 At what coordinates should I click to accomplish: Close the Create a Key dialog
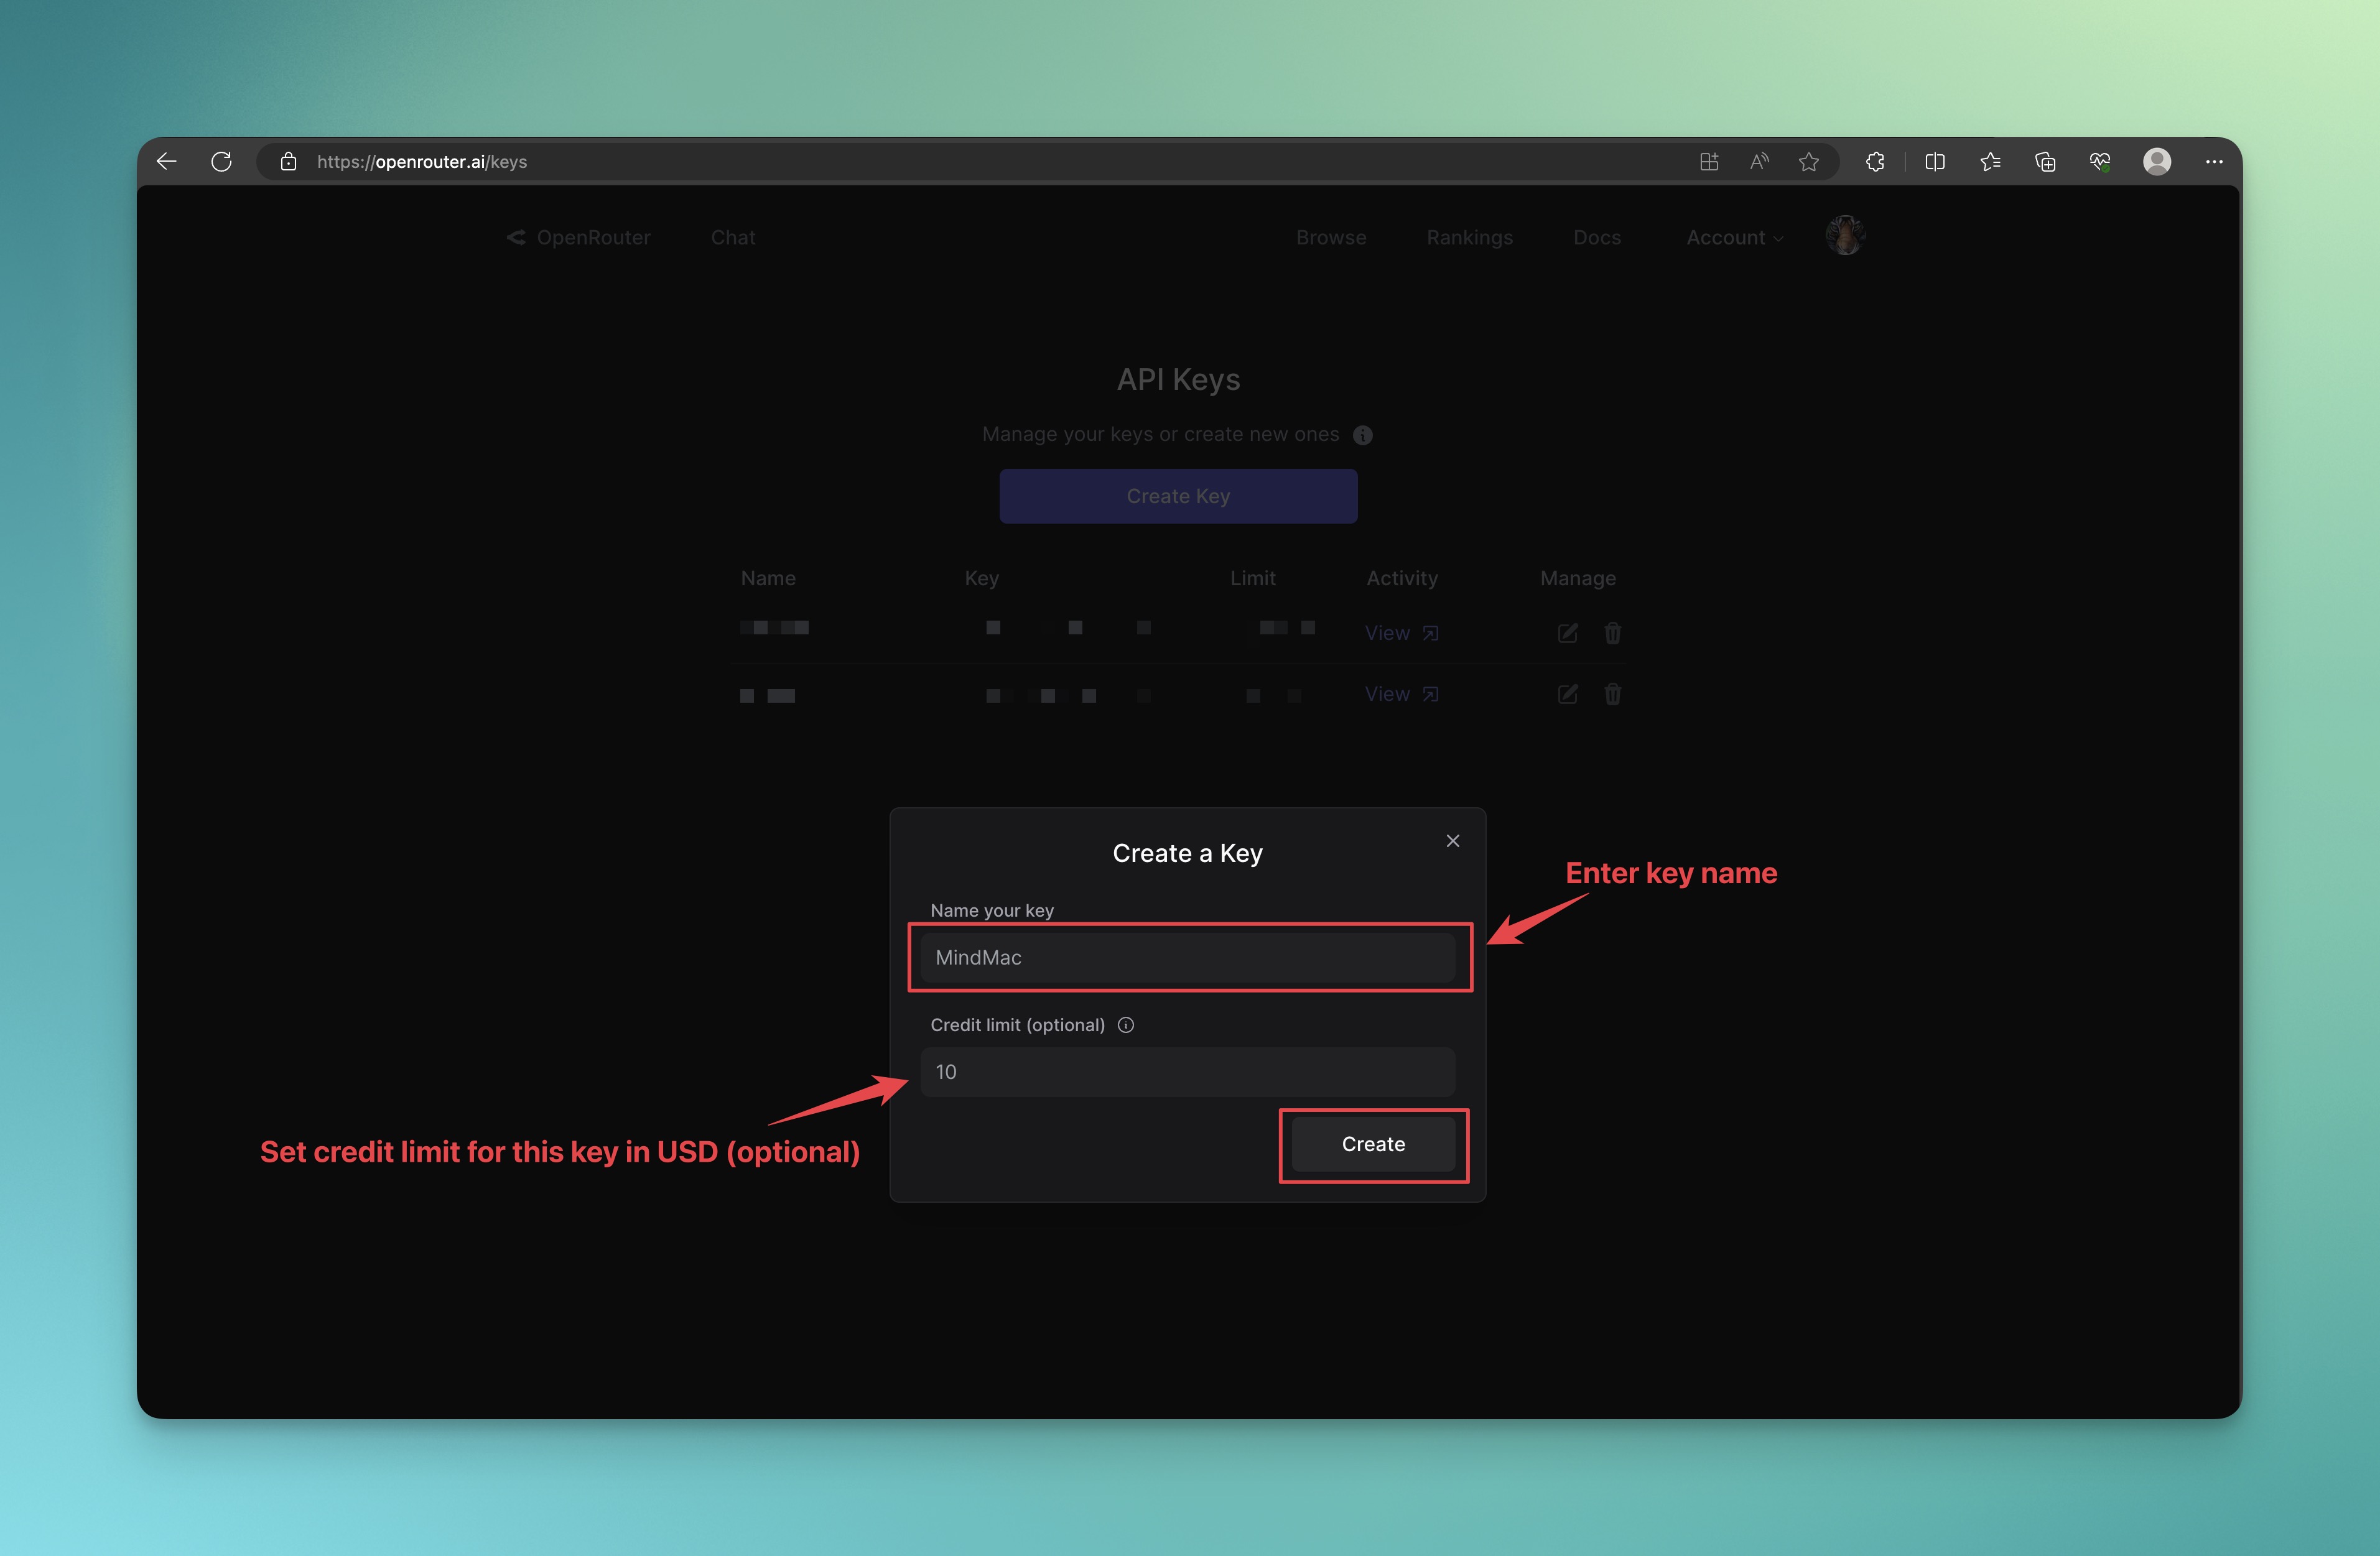1453,841
